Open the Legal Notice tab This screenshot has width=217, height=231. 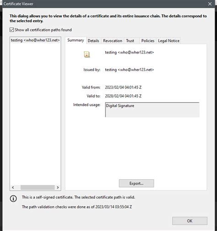click(x=168, y=41)
